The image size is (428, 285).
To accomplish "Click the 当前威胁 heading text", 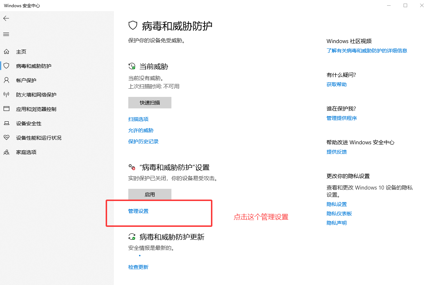I will coord(154,66).
